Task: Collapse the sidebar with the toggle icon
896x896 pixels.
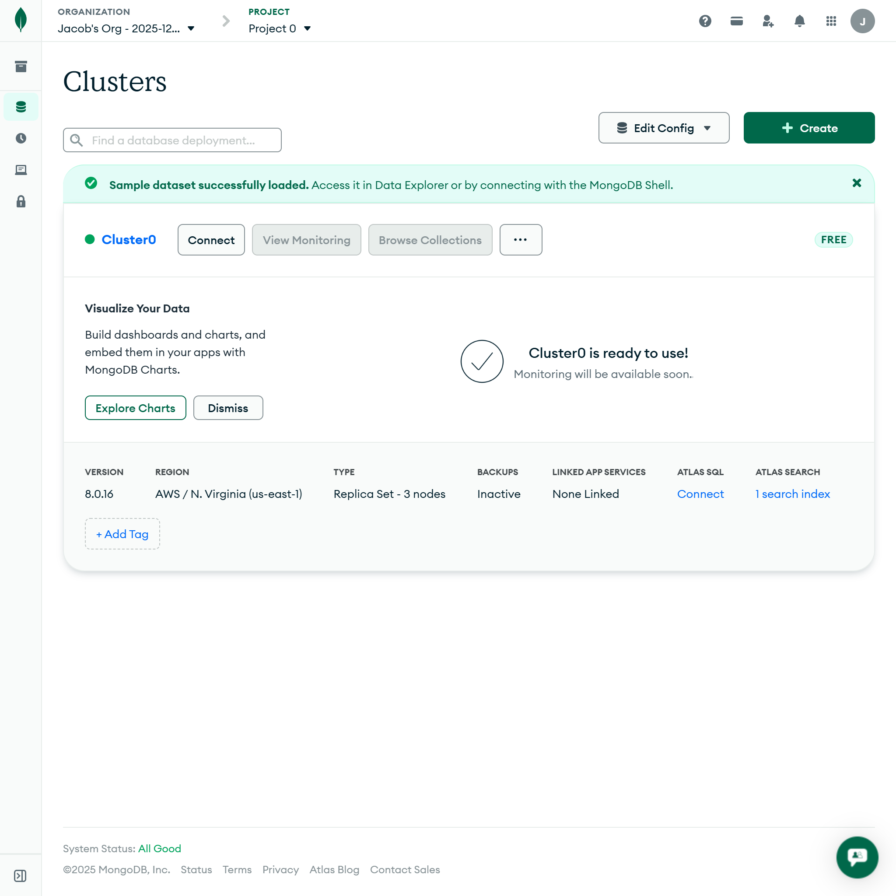Action: point(21,875)
